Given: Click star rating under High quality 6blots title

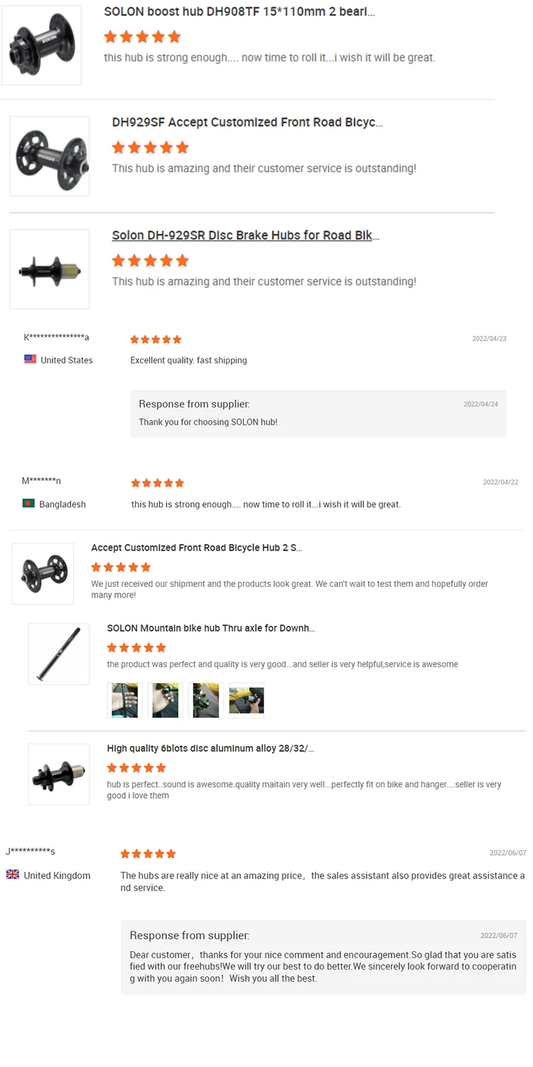Looking at the screenshot, I should tap(136, 768).
